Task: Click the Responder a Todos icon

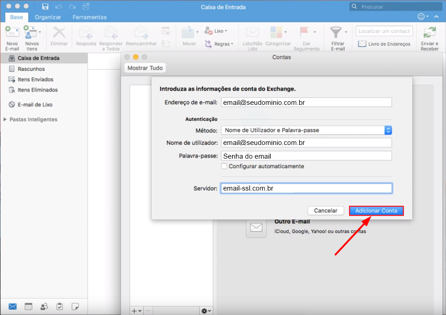Action: click(111, 32)
